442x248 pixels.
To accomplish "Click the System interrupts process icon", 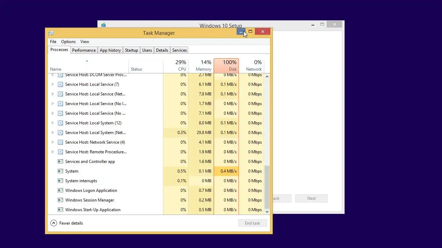I will [x=60, y=181].
